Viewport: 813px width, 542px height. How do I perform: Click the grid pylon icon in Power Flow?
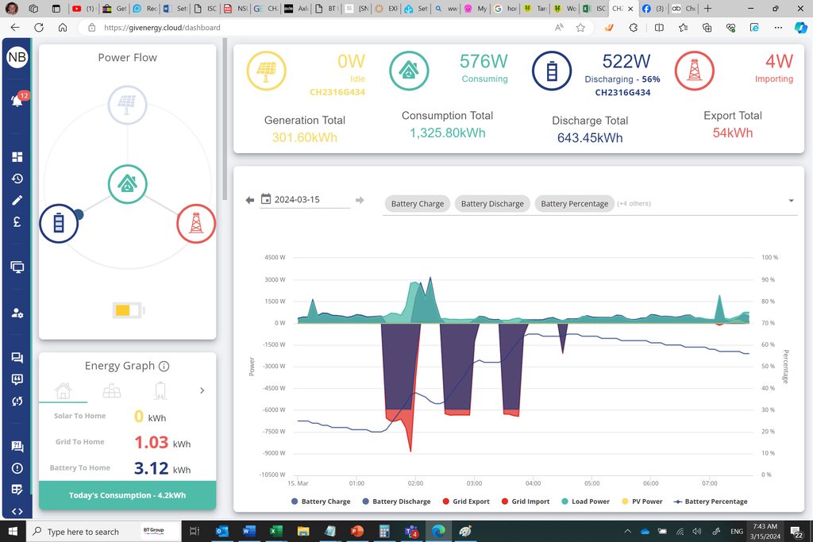(x=196, y=224)
